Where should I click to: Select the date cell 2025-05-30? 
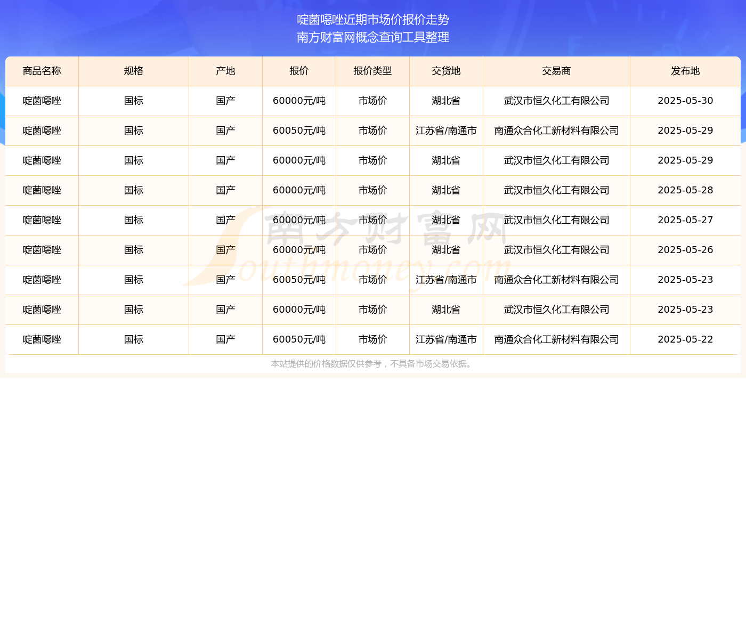coord(685,101)
